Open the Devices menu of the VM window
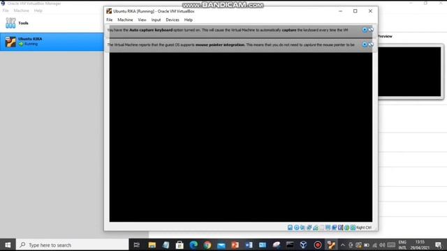Viewport: 447px width, 251px height. pyautogui.click(x=173, y=20)
